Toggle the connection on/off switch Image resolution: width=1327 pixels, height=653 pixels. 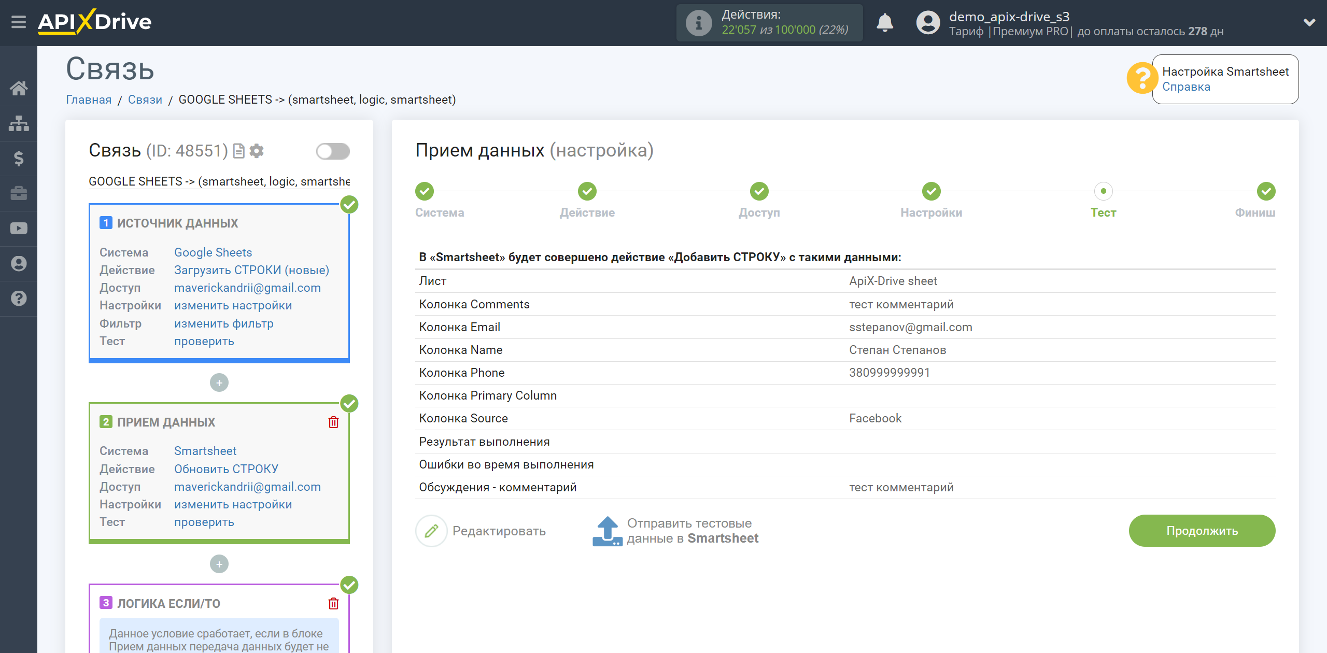tap(333, 151)
